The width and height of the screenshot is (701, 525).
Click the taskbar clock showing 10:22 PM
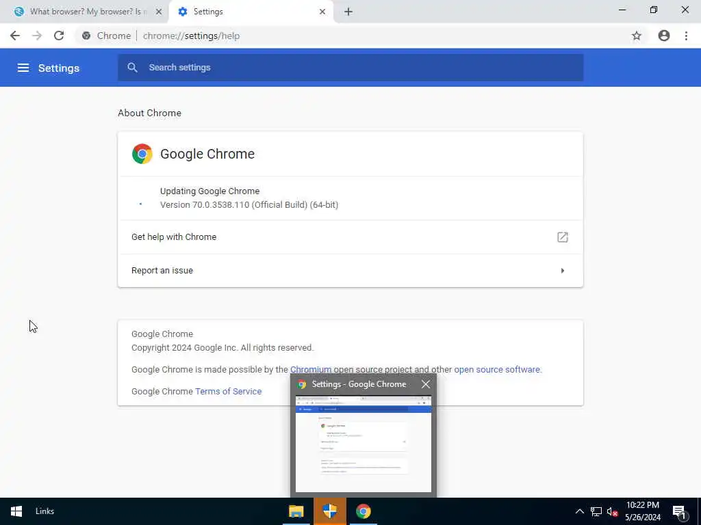tap(643, 511)
